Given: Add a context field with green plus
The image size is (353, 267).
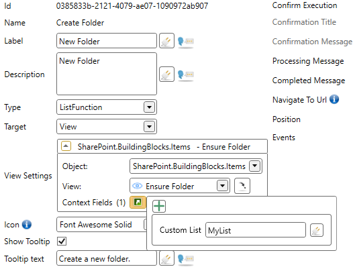Looking at the screenshot, I should point(159,206).
